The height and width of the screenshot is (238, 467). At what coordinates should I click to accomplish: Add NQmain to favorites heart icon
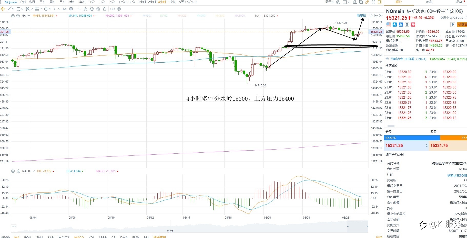pyautogui.click(x=413, y=25)
